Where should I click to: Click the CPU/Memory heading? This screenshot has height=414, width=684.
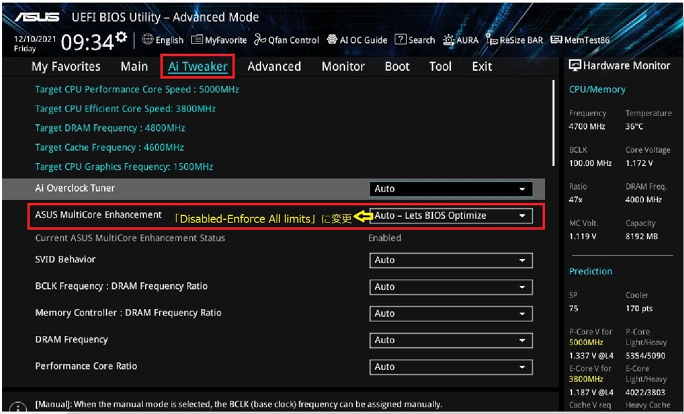pyautogui.click(x=597, y=89)
